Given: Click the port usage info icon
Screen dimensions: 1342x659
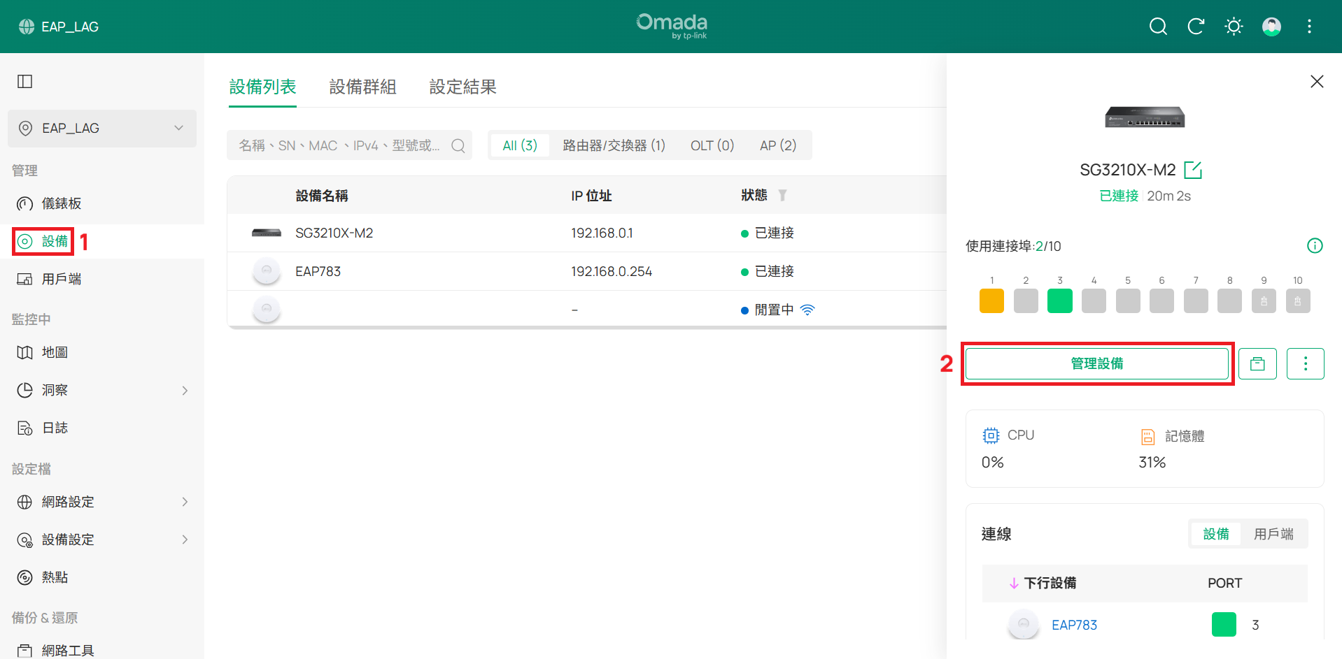Looking at the screenshot, I should coord(1315,245).
